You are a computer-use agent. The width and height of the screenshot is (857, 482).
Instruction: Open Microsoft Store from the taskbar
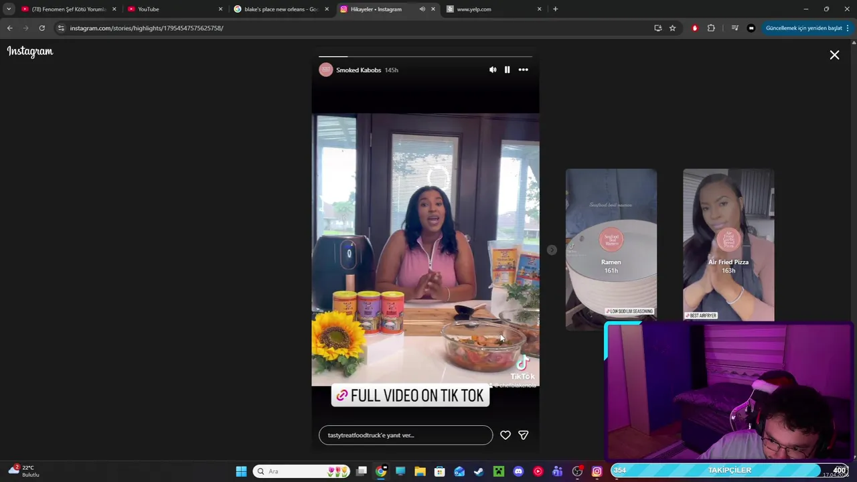pyautogui.click(x=440, y=471)
